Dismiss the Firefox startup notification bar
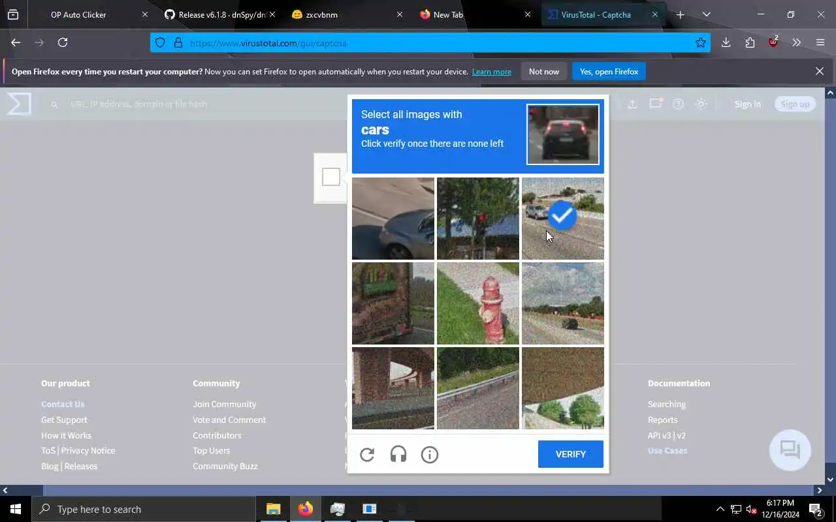The width and height of the screenshot is (836, 522). (820, 71)
